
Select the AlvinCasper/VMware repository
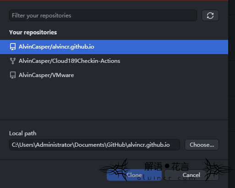[x=114, y=75]
